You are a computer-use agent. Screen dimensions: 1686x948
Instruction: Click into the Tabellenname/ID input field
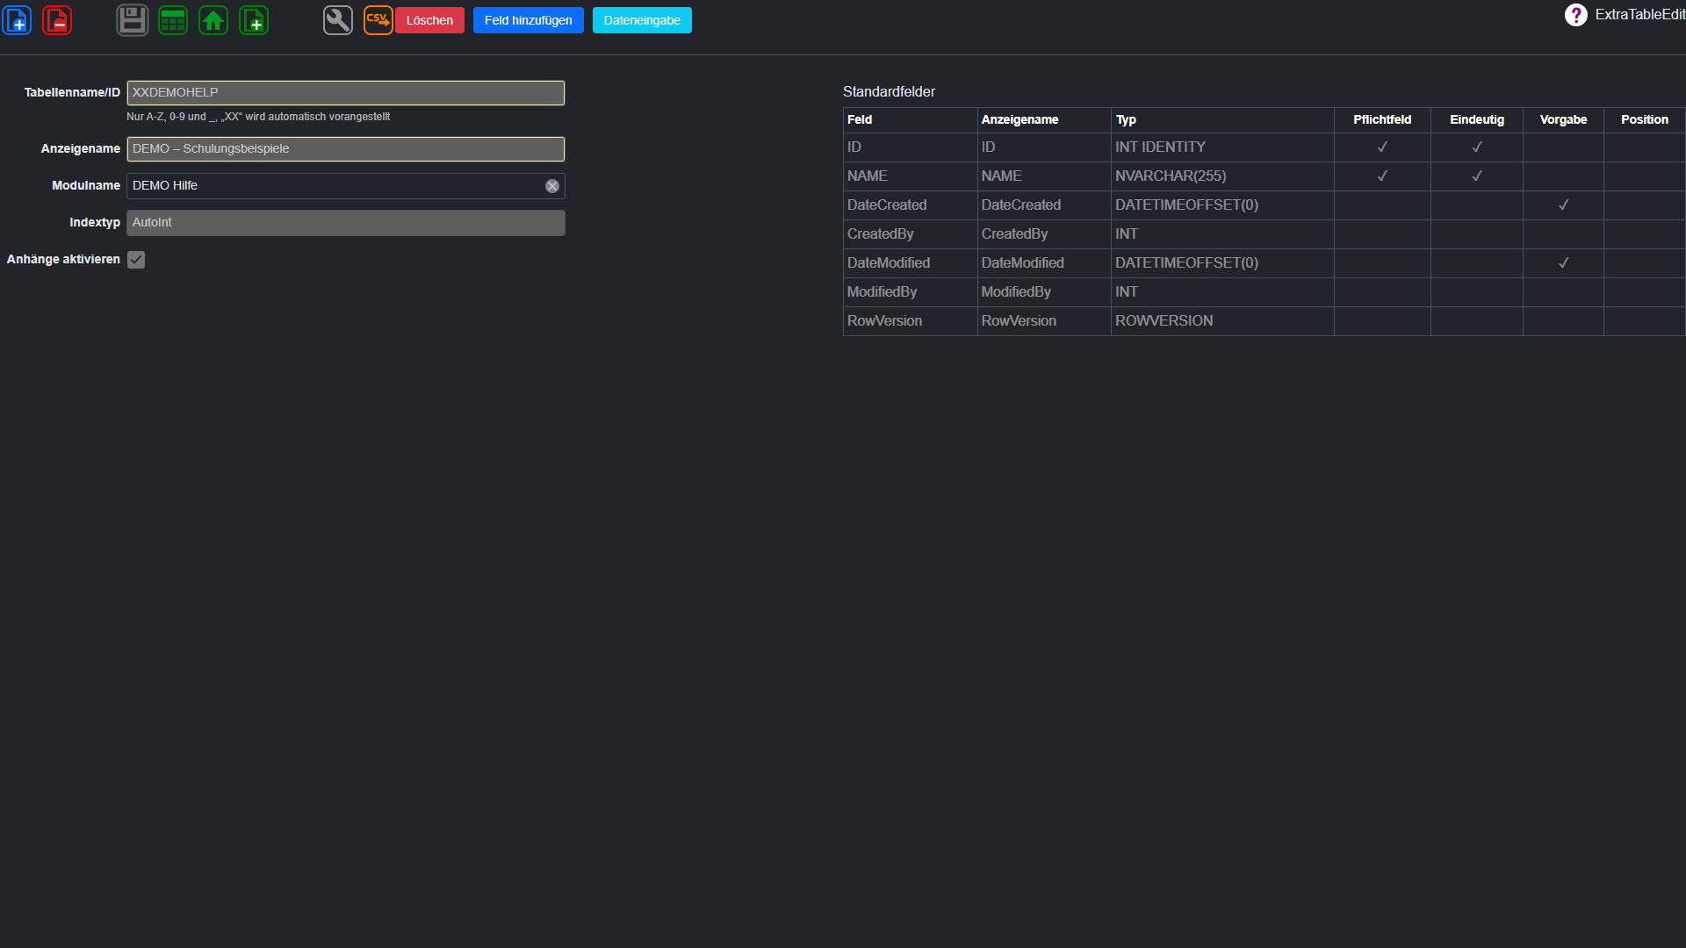(x=346, y=93)
